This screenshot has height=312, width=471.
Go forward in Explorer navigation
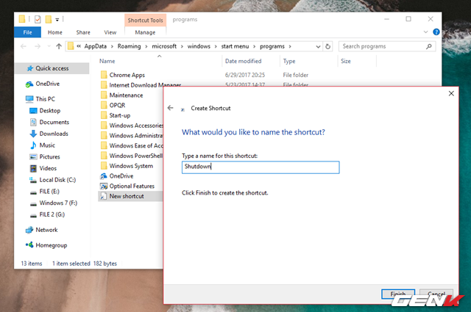pos(38,46)
